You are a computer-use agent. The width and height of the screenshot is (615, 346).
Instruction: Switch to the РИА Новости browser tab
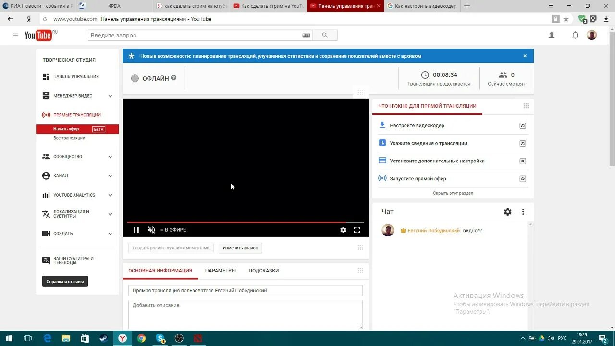38,6
